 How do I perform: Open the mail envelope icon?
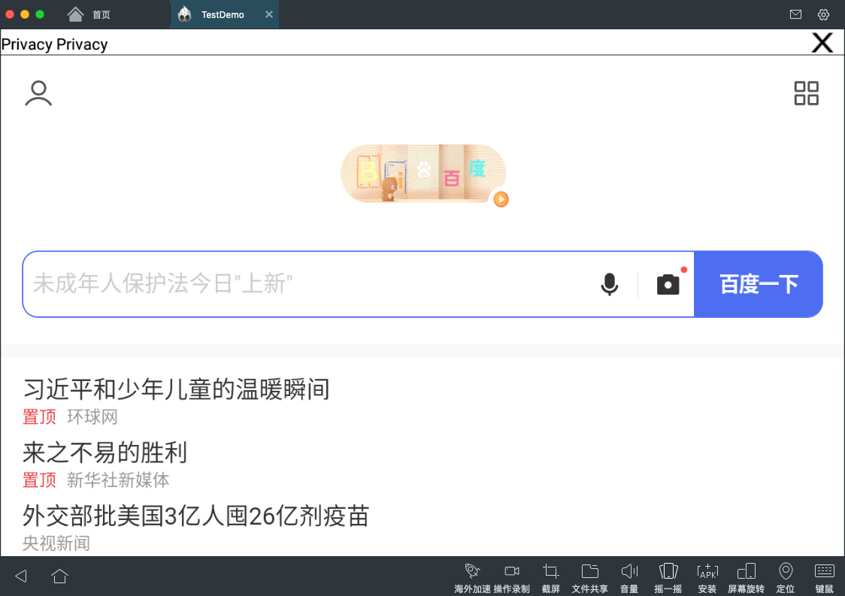coord(795,14)
